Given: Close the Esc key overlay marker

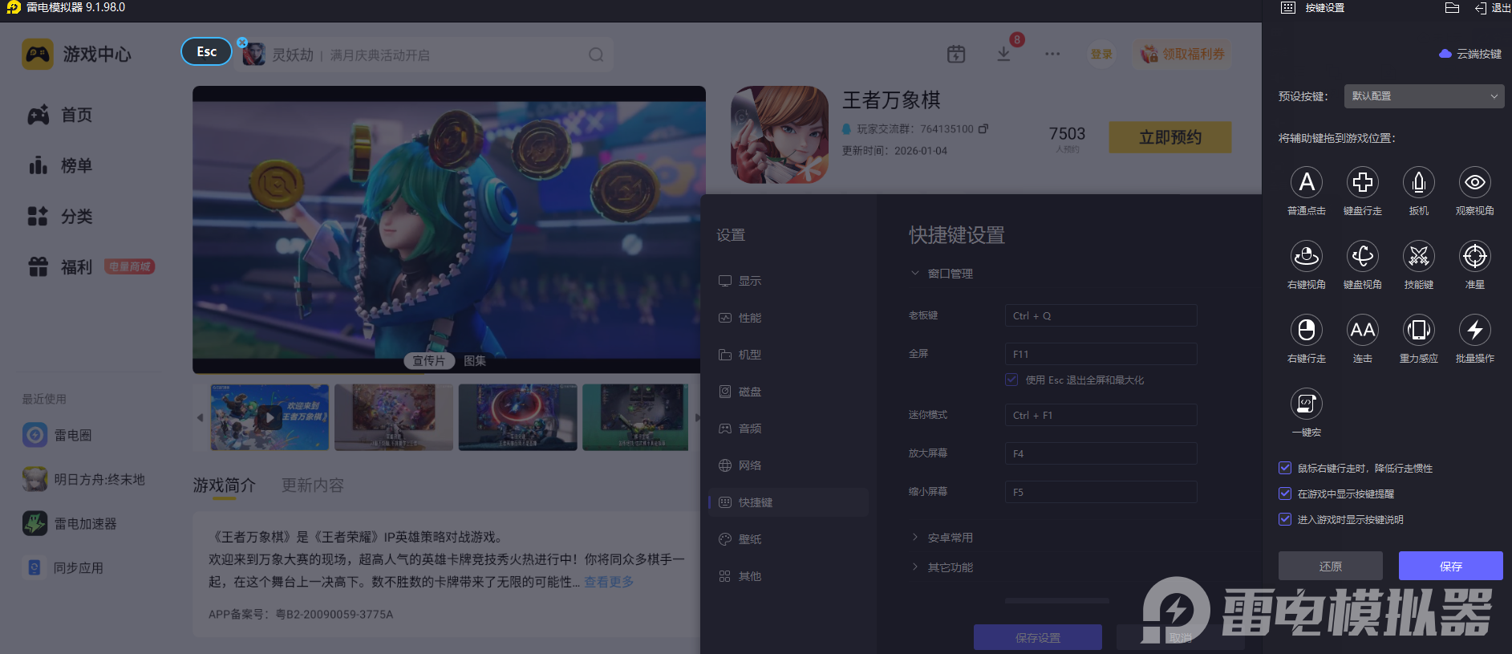Looking at the screenshot, I should (242, 42).
